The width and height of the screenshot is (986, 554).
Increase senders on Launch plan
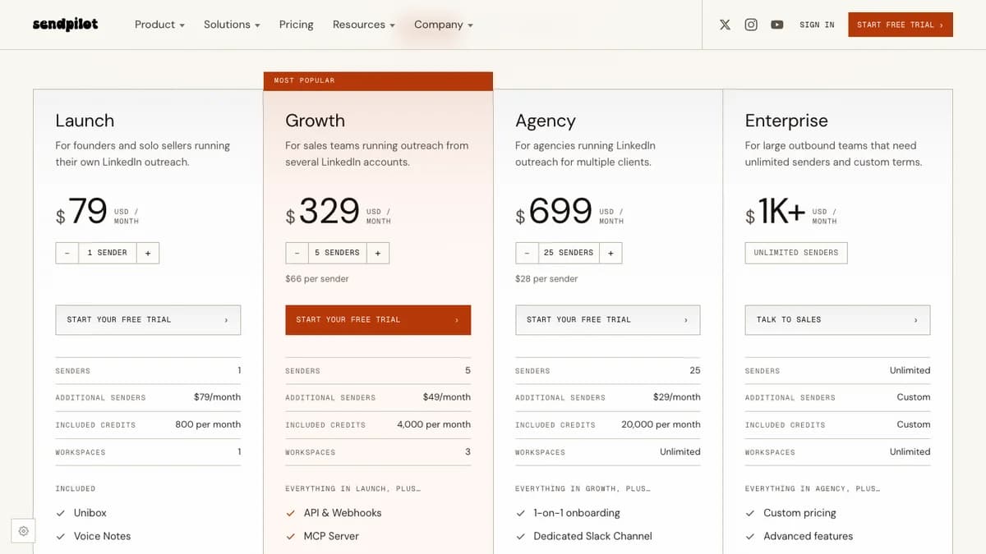[148, 253]
